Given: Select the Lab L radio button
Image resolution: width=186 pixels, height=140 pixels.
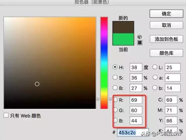Looking at the screenshot, I should pos(155,67).
